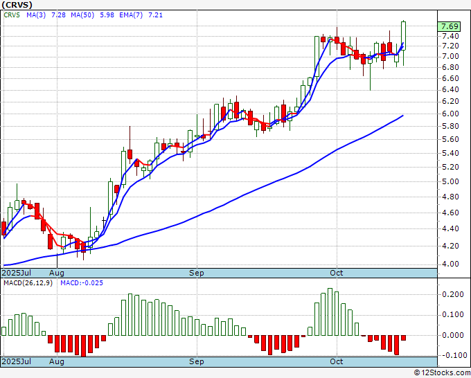The width and height of the screenshot is (471, 378).
Task: Click the highlighted current price 7.69
Action: [449, 26]
